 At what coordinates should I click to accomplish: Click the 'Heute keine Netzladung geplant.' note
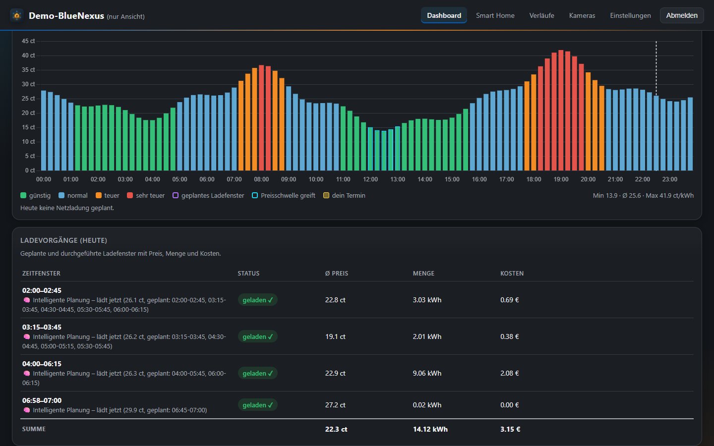click(x=67, y=208)
